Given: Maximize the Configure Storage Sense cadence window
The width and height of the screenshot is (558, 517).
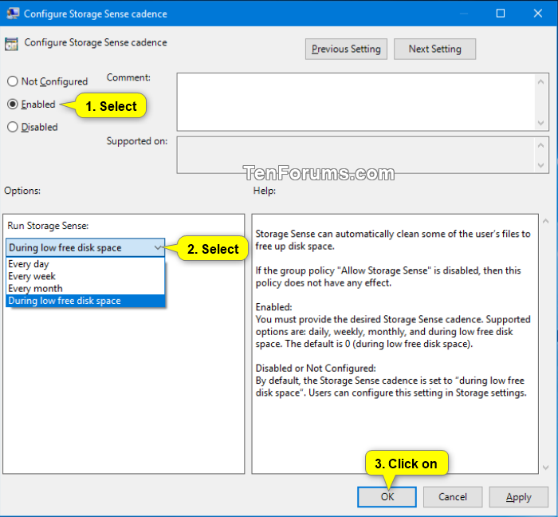Looking at the screenshot, I should [501, 14].
